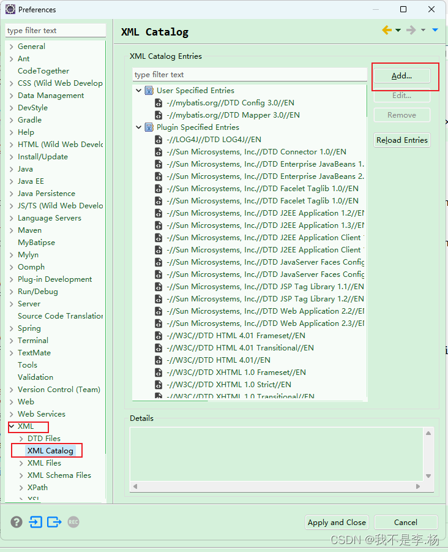This screenshot has width=448, height=552.
Task: Click icon beside JSP Tag Library 1.2
Action: (x=159, y=299)
